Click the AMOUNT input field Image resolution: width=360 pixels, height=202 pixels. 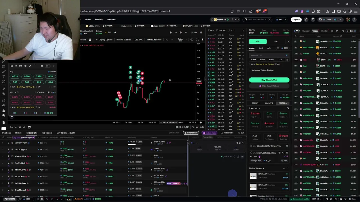coord(269,55)
